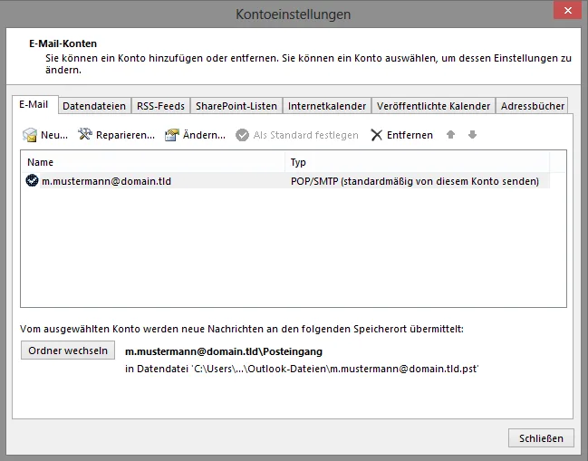
Task: Select account m.mustermann@domain.tld in list
Action: (x=106, y=181)
